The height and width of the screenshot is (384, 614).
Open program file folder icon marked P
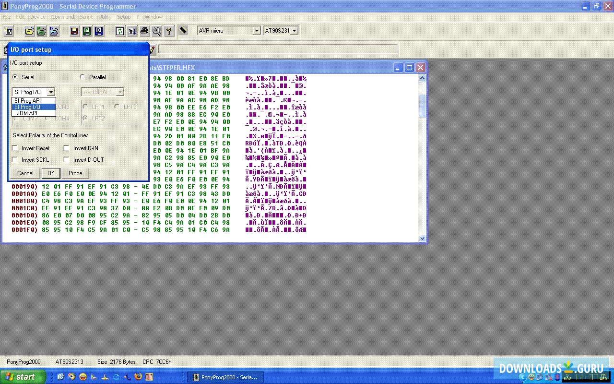click(x=41, y=31)
